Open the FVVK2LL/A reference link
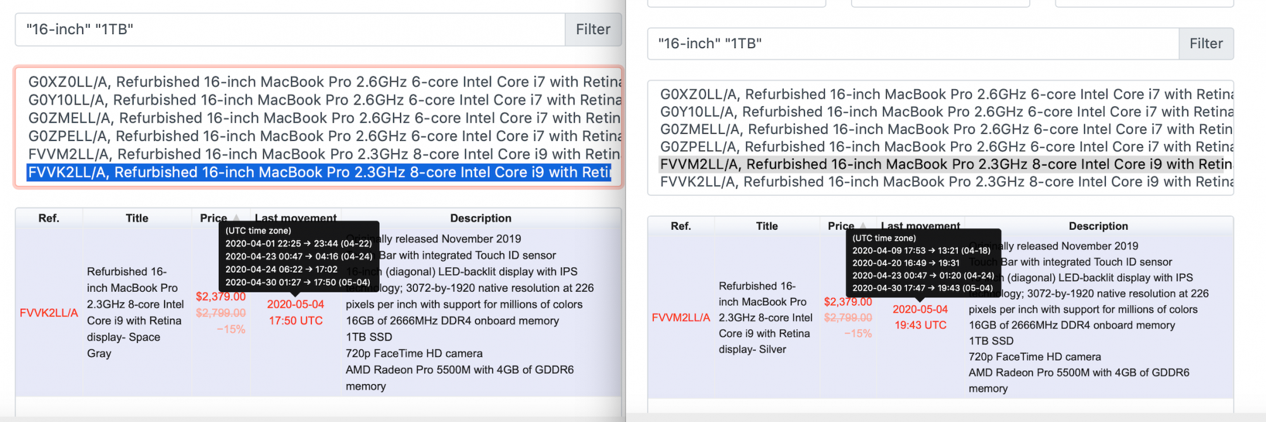The image size is (1266, 422). [49, 313]
